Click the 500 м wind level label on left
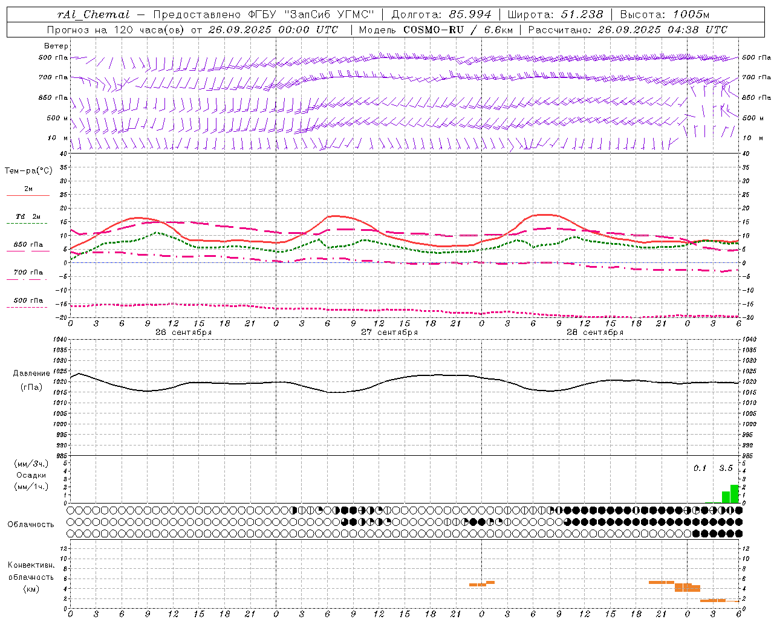 (57, 118)
